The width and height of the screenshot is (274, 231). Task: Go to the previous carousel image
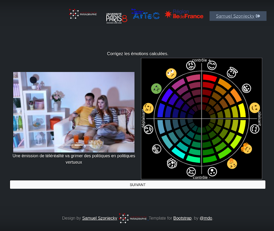tap(19, 112)
